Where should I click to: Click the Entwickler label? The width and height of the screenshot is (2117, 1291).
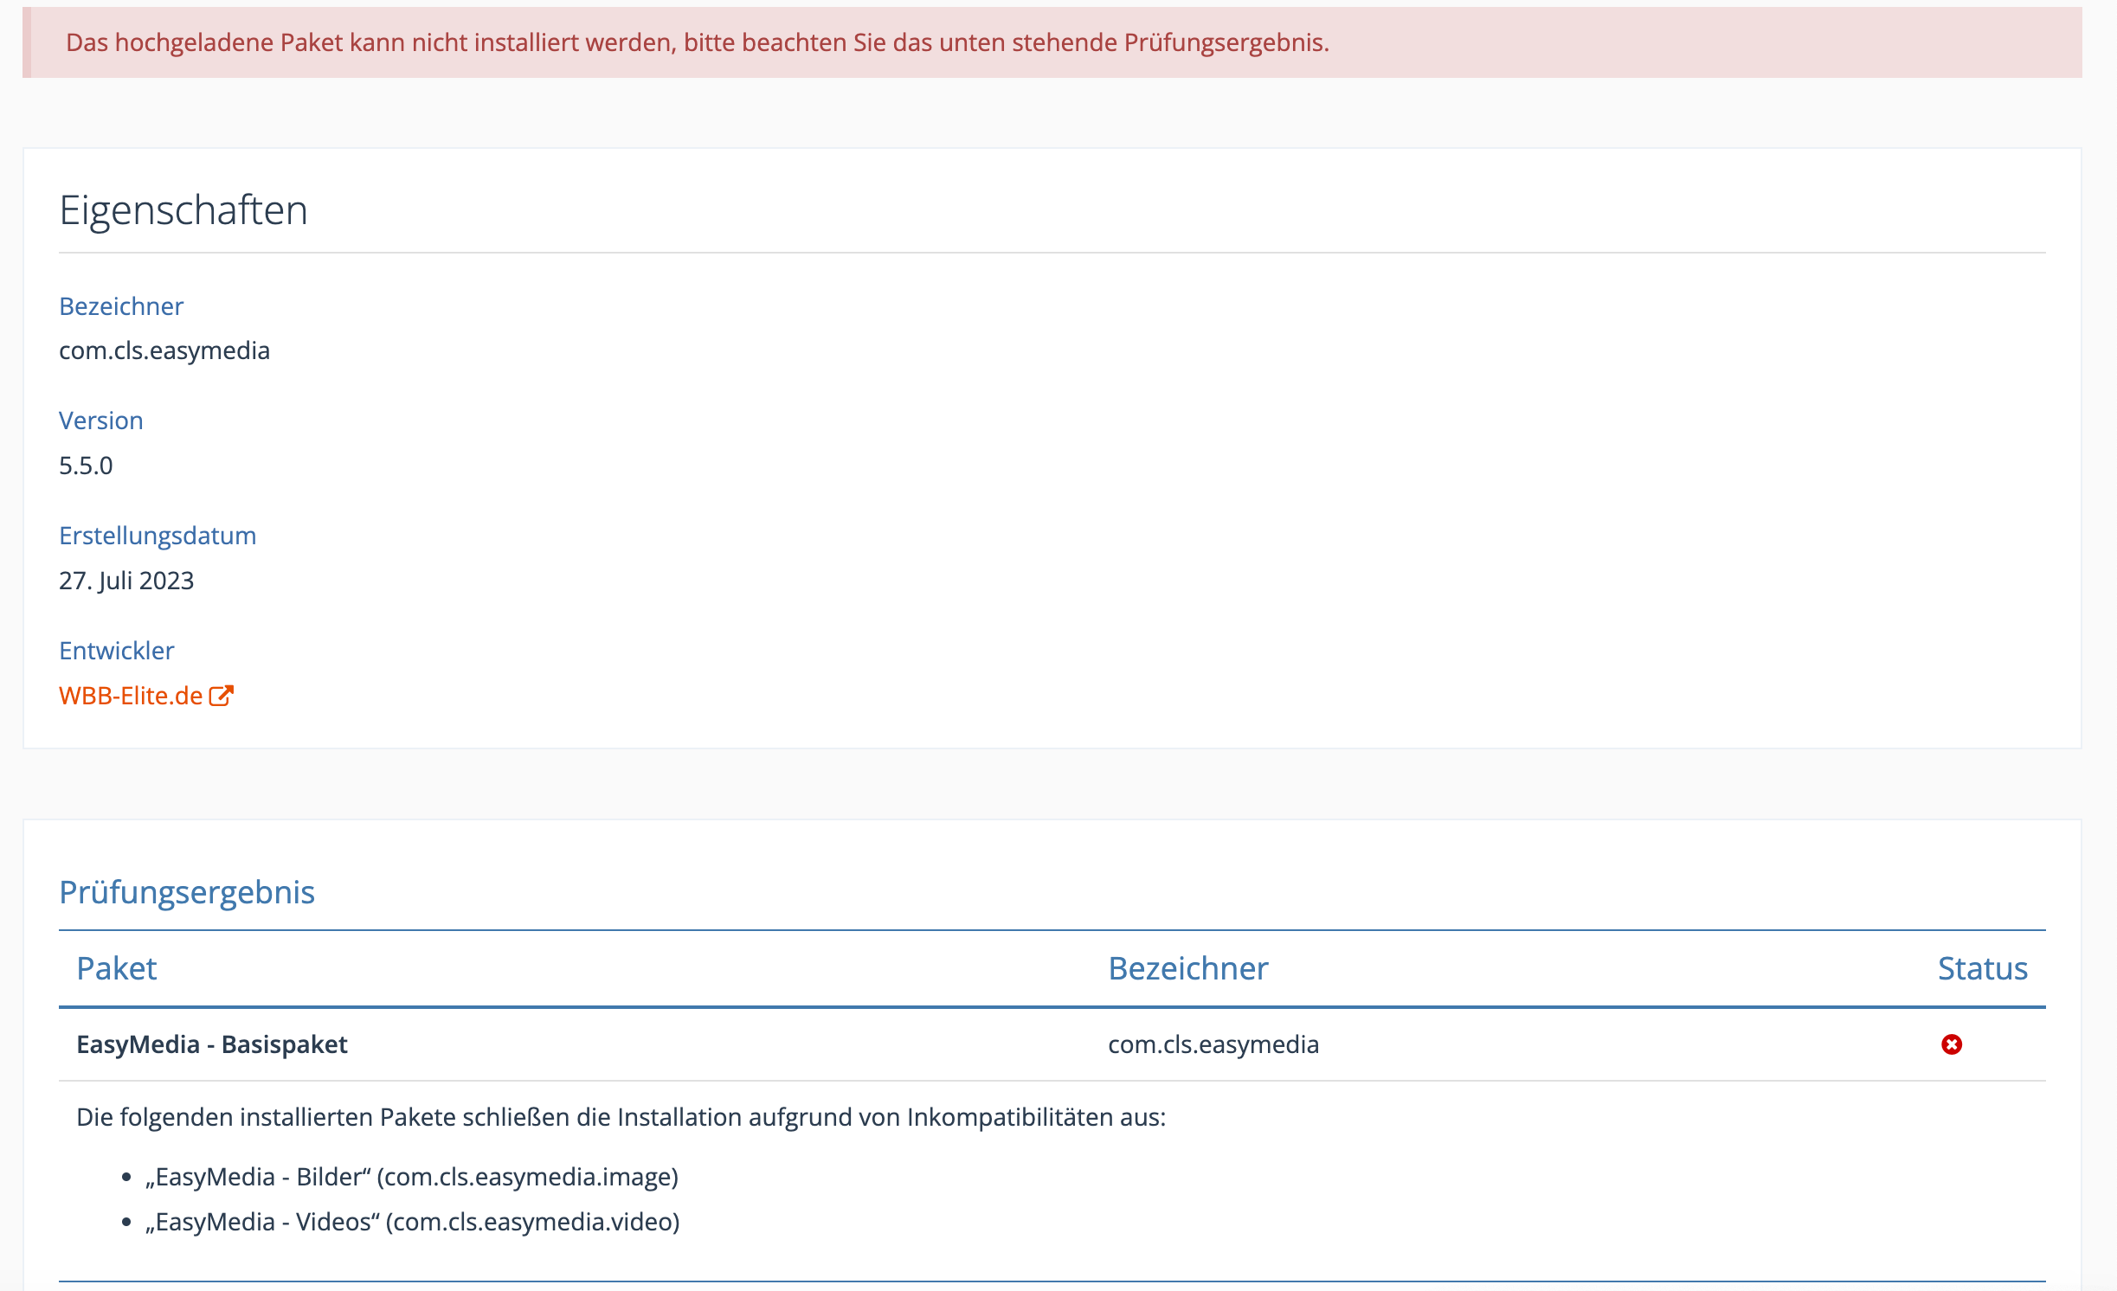[117, 651]
